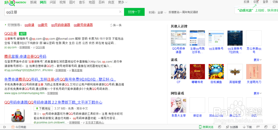Open the 天涯明月刀 game thumbnail

(254, 72)
